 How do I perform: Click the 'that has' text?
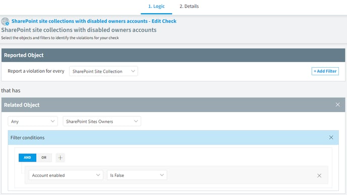coord(11,90)
